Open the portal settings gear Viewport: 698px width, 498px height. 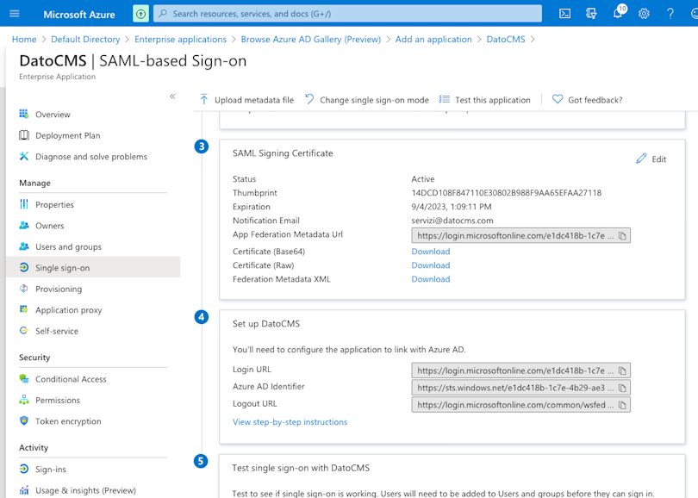coord(644,14)
